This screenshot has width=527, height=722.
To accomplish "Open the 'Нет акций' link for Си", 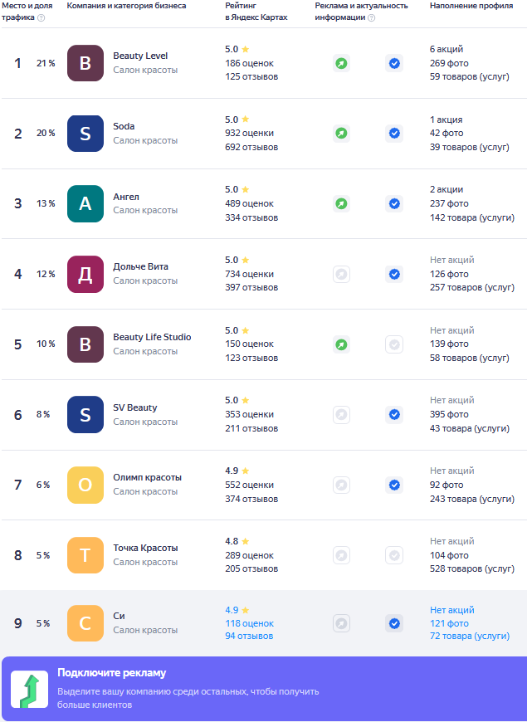I will click(x=452, y=610).
